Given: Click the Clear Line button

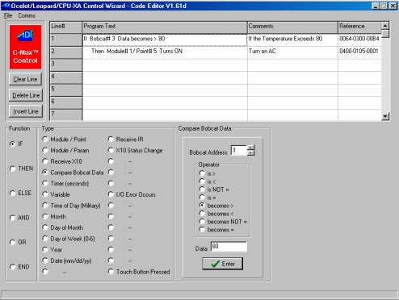Looking at the screenshot, I should (x=25, y=79).
